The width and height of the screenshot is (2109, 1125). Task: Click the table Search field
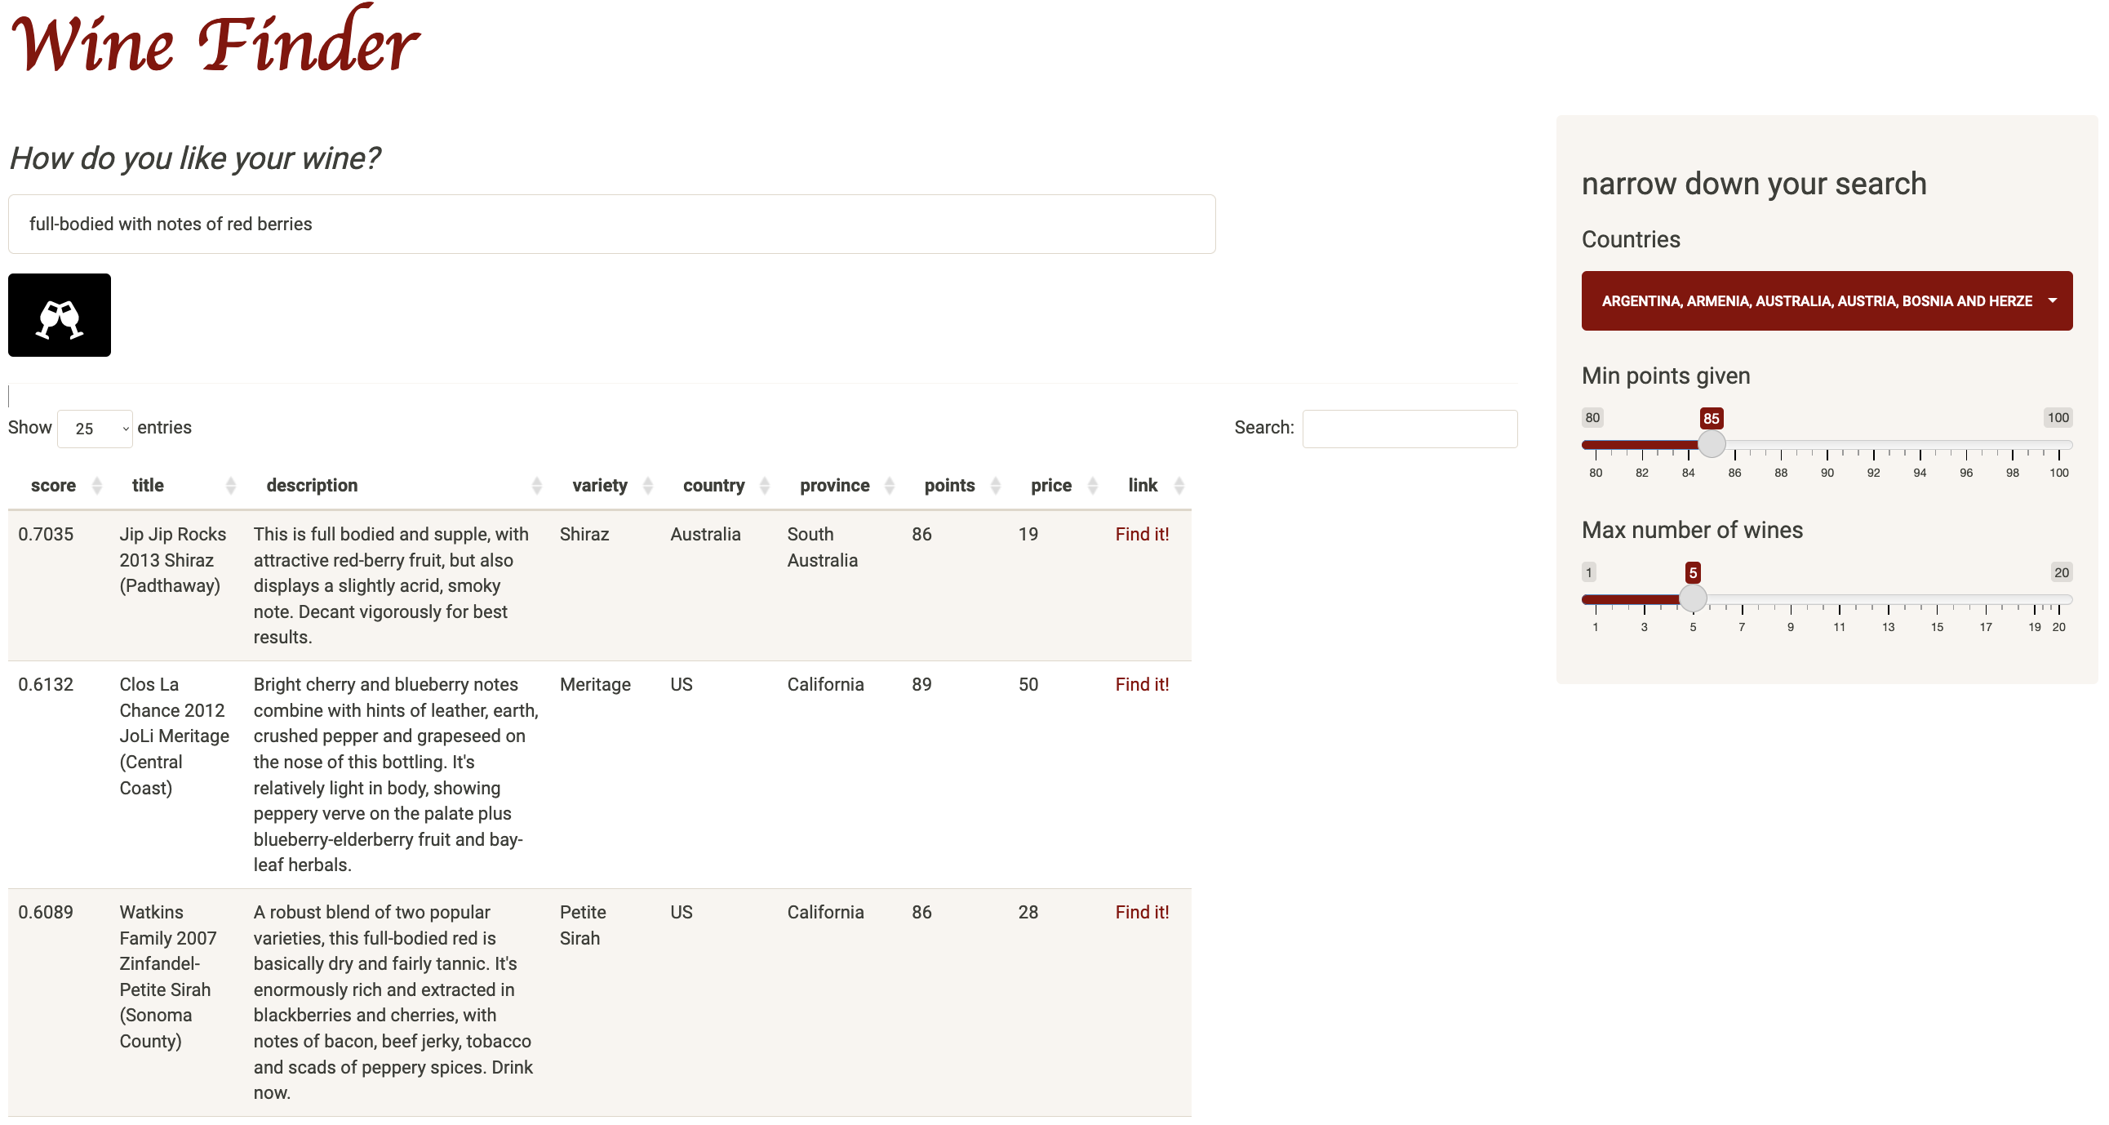coord(1410,429)
